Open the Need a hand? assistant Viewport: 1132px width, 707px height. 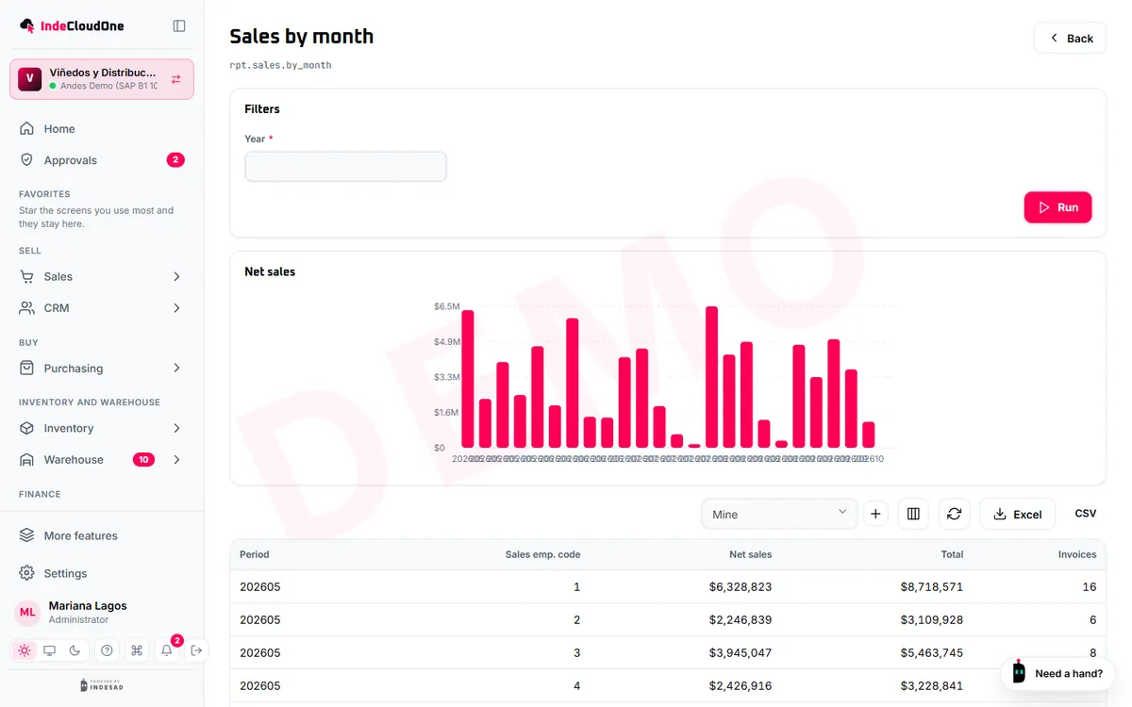1057,673
